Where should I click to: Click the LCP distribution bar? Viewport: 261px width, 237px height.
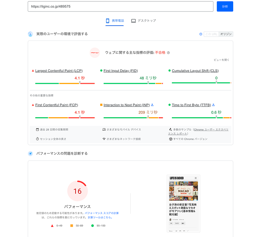65,83
